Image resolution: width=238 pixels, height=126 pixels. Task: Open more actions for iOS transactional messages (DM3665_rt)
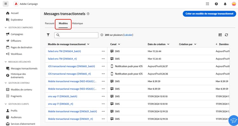[103, 74]
